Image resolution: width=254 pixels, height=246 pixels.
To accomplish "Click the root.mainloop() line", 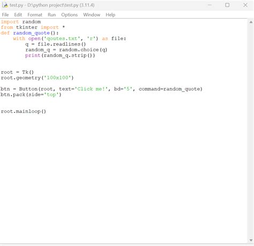I will 24,111.
